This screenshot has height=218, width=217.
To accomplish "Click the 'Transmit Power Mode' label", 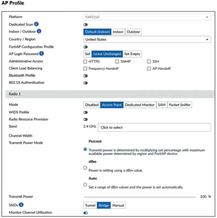I will (x=26, y=143).
